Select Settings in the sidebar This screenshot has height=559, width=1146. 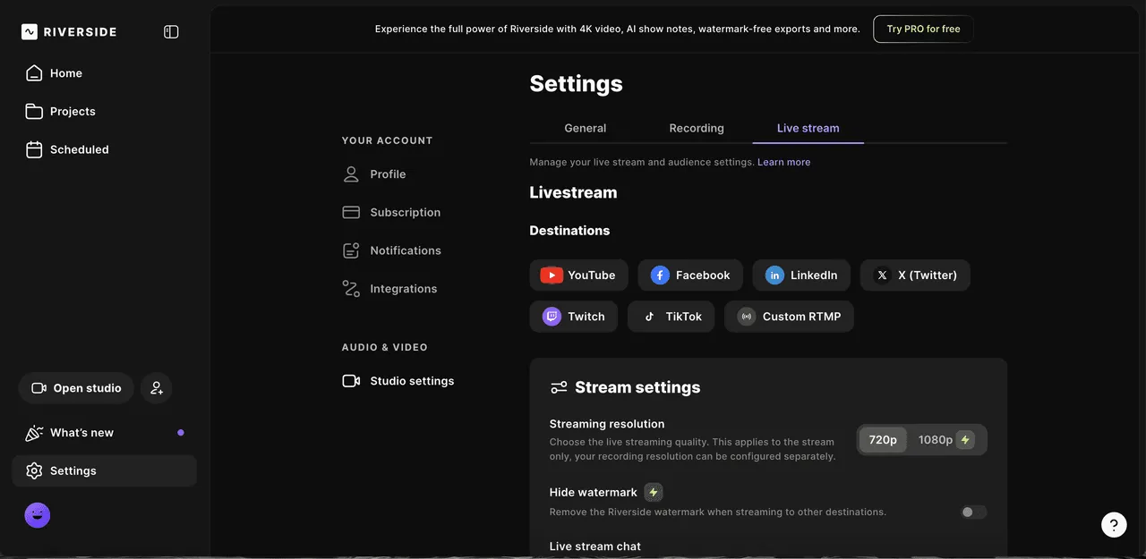pos(104,471)
